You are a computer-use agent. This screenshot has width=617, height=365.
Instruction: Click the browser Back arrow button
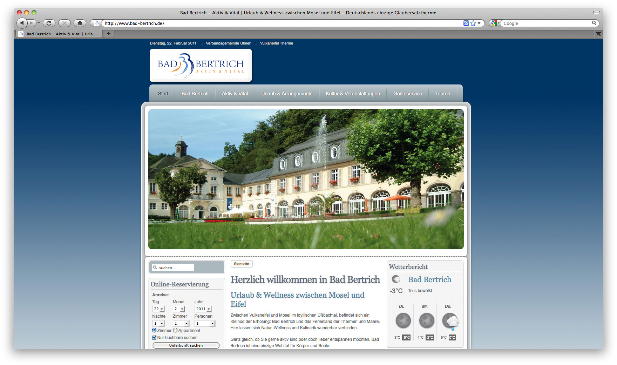click(x=22, y=23)
